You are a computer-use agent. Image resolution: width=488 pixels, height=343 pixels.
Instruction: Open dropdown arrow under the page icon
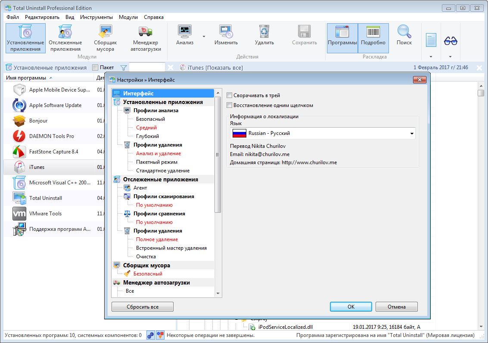(x=431, y=57)
